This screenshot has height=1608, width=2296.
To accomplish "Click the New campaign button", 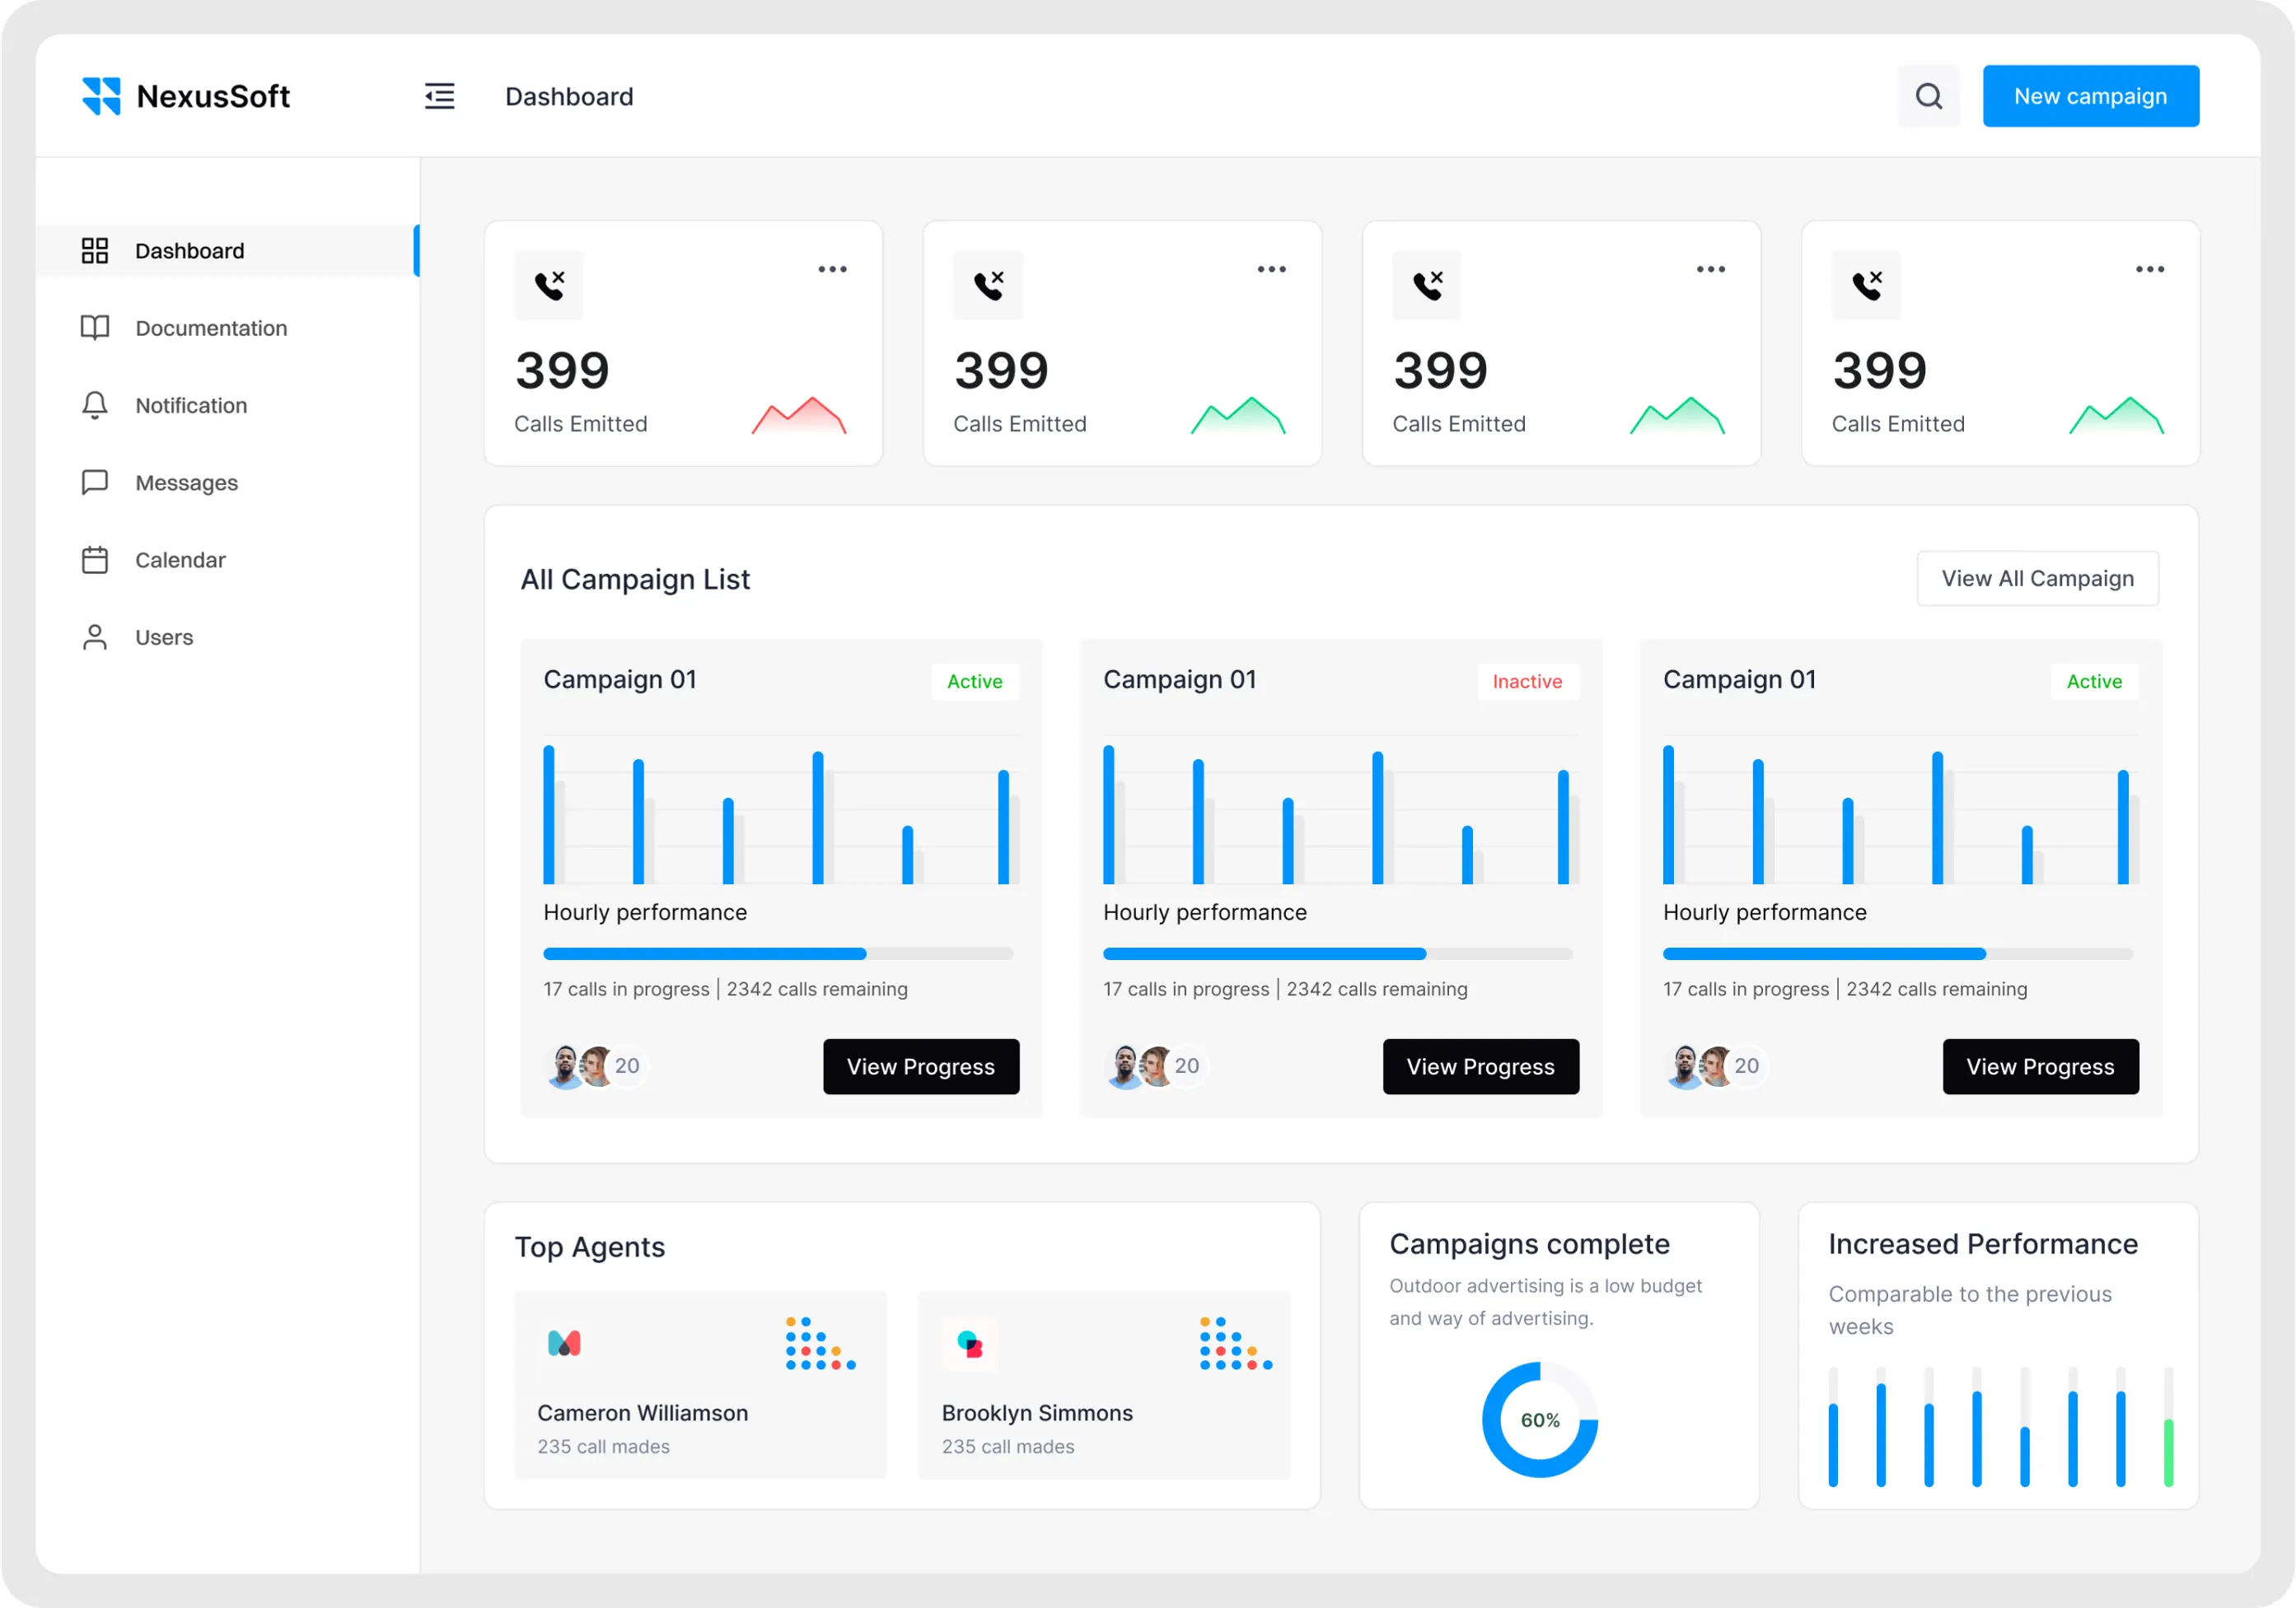I will pos(2090,96).
